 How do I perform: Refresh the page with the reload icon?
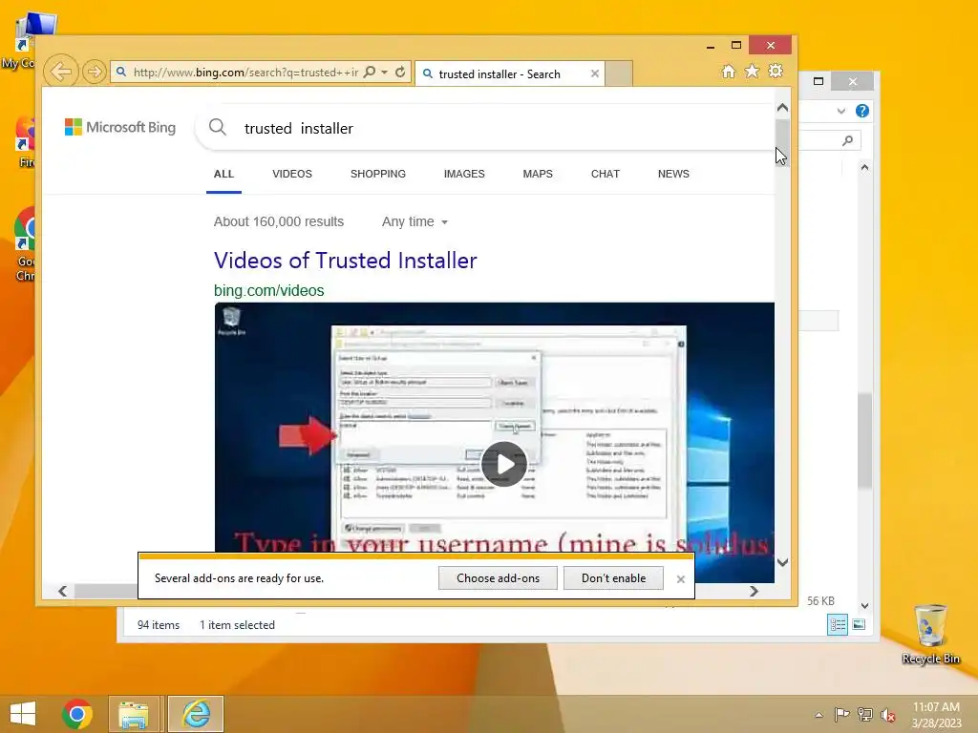click(400, 73)
